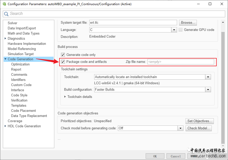The width and height of the screenshot is (228, 160).
Task: Open Model Referencing settings
Action: (22, 49)
